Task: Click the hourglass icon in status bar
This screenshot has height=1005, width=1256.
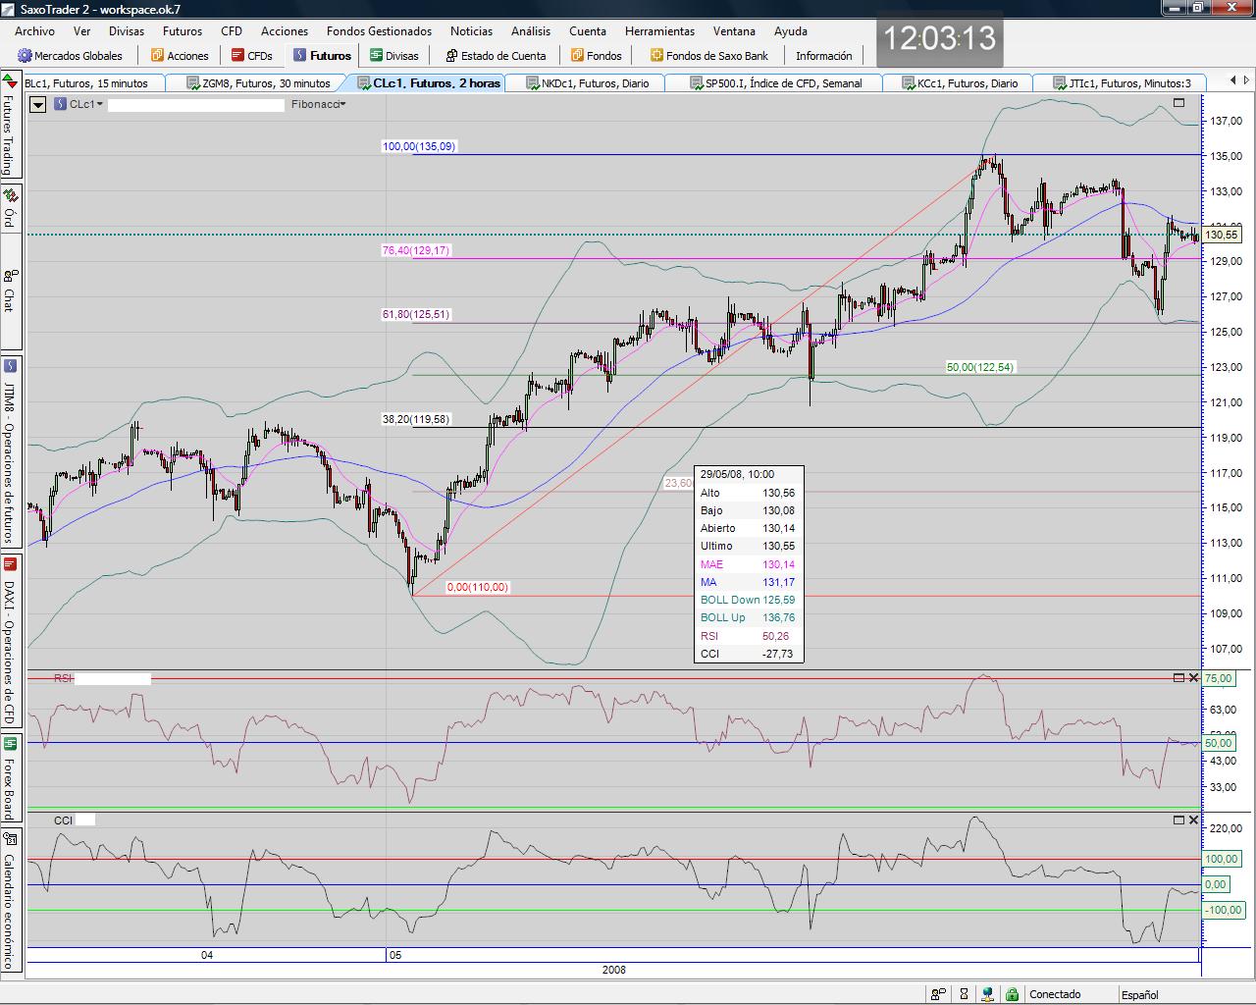Action: point(964,994)
